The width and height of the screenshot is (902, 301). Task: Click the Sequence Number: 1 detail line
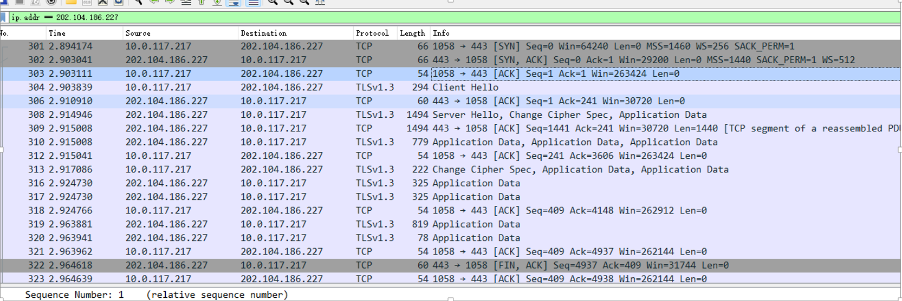point(157,295)
